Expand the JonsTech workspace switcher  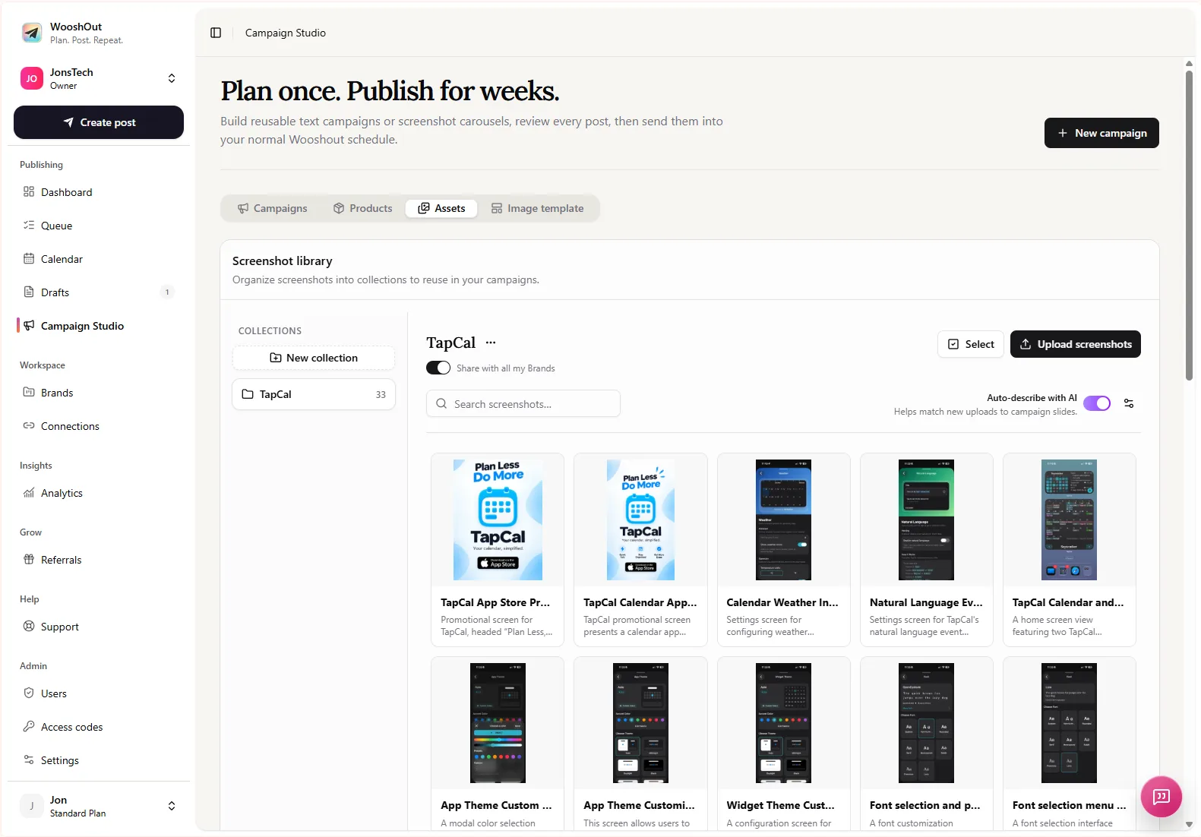tap(99, 78)
